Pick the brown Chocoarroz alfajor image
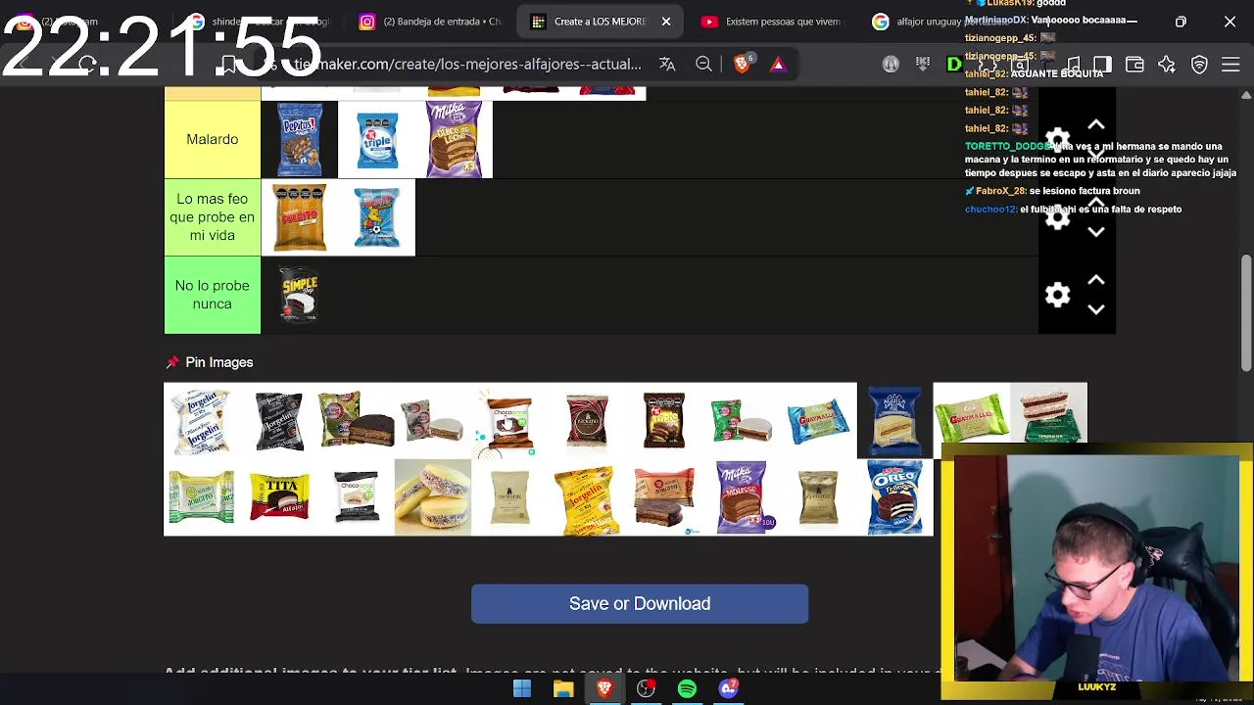1254x705 pixels. (510, 421)
